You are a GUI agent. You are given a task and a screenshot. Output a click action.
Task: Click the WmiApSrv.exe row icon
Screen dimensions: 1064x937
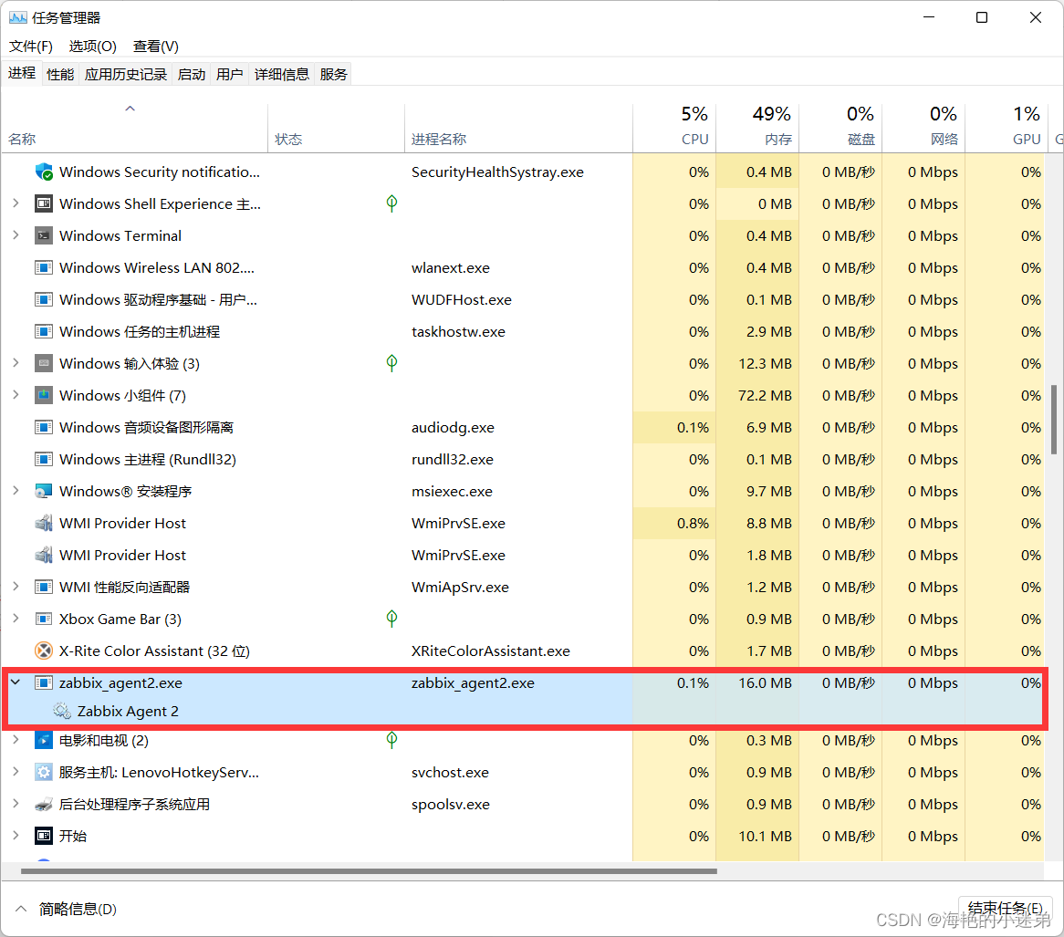pos(44,587)
